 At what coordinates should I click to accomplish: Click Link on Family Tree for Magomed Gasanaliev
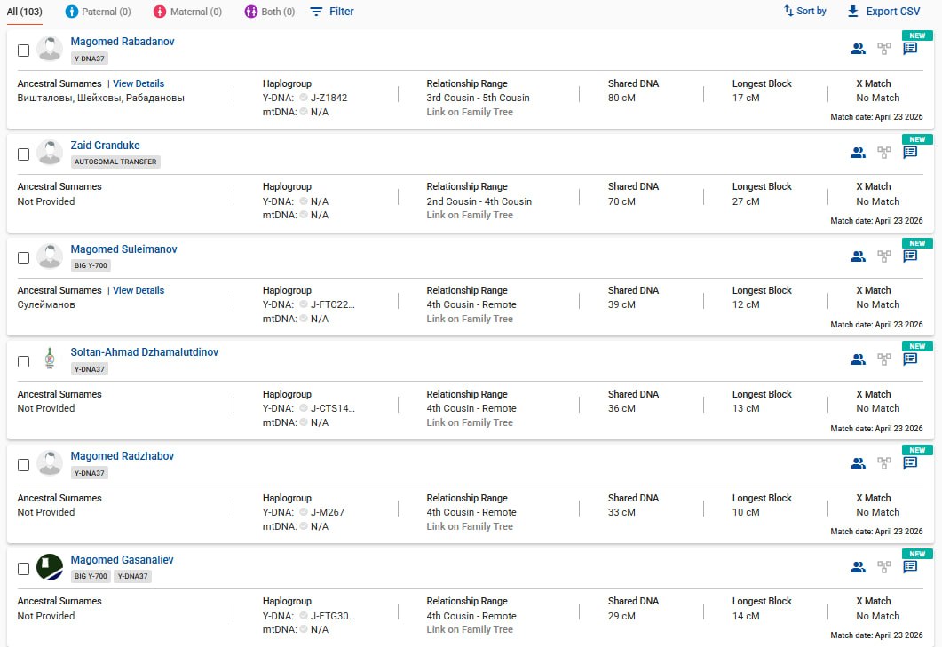470,629
